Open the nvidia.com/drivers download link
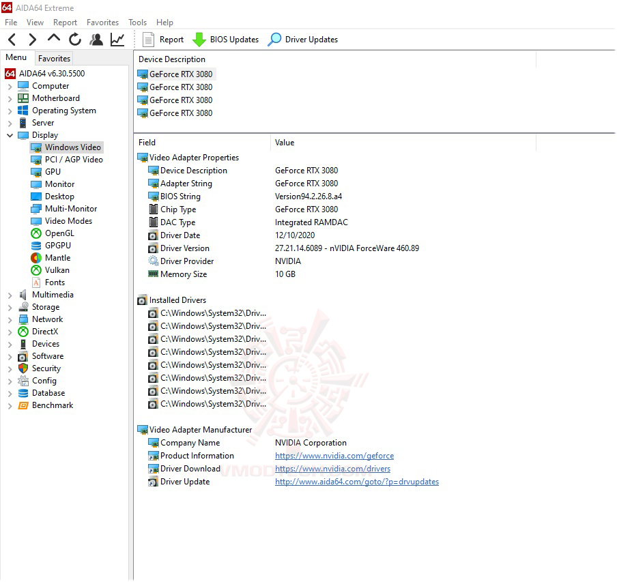Viewport: 617px width, 582px height. click(x=332, y=469)
